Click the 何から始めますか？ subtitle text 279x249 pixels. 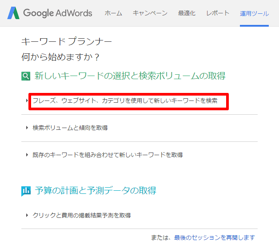coord(60,57)
